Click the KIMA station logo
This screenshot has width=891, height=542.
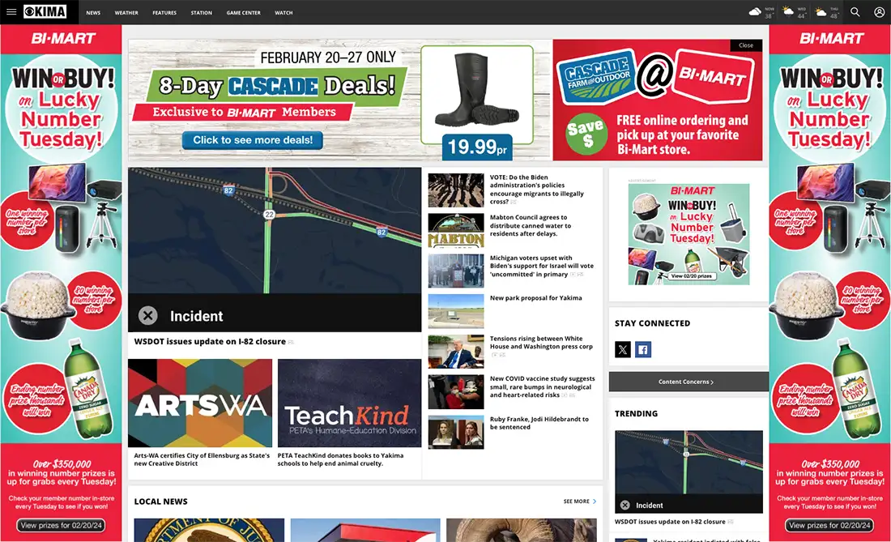45,12
